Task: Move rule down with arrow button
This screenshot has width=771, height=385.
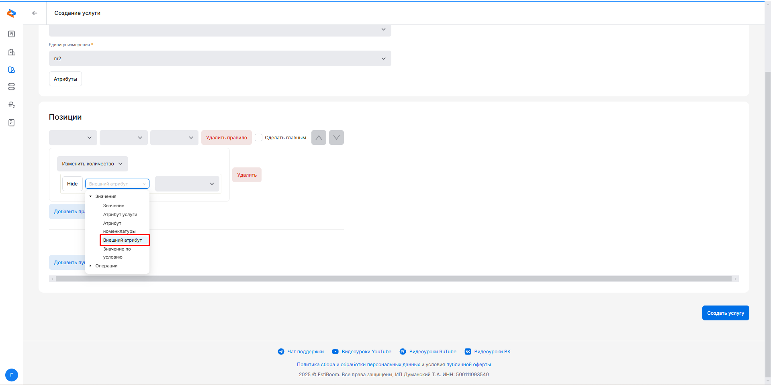Action: (336, 138)
